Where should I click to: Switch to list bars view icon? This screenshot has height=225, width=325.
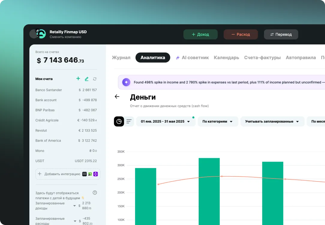click(129, 121)
